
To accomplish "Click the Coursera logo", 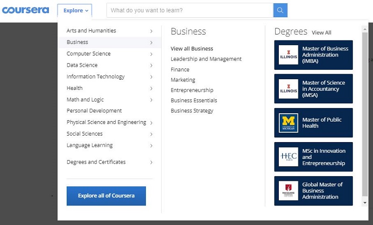I will (x=25, y=10).
